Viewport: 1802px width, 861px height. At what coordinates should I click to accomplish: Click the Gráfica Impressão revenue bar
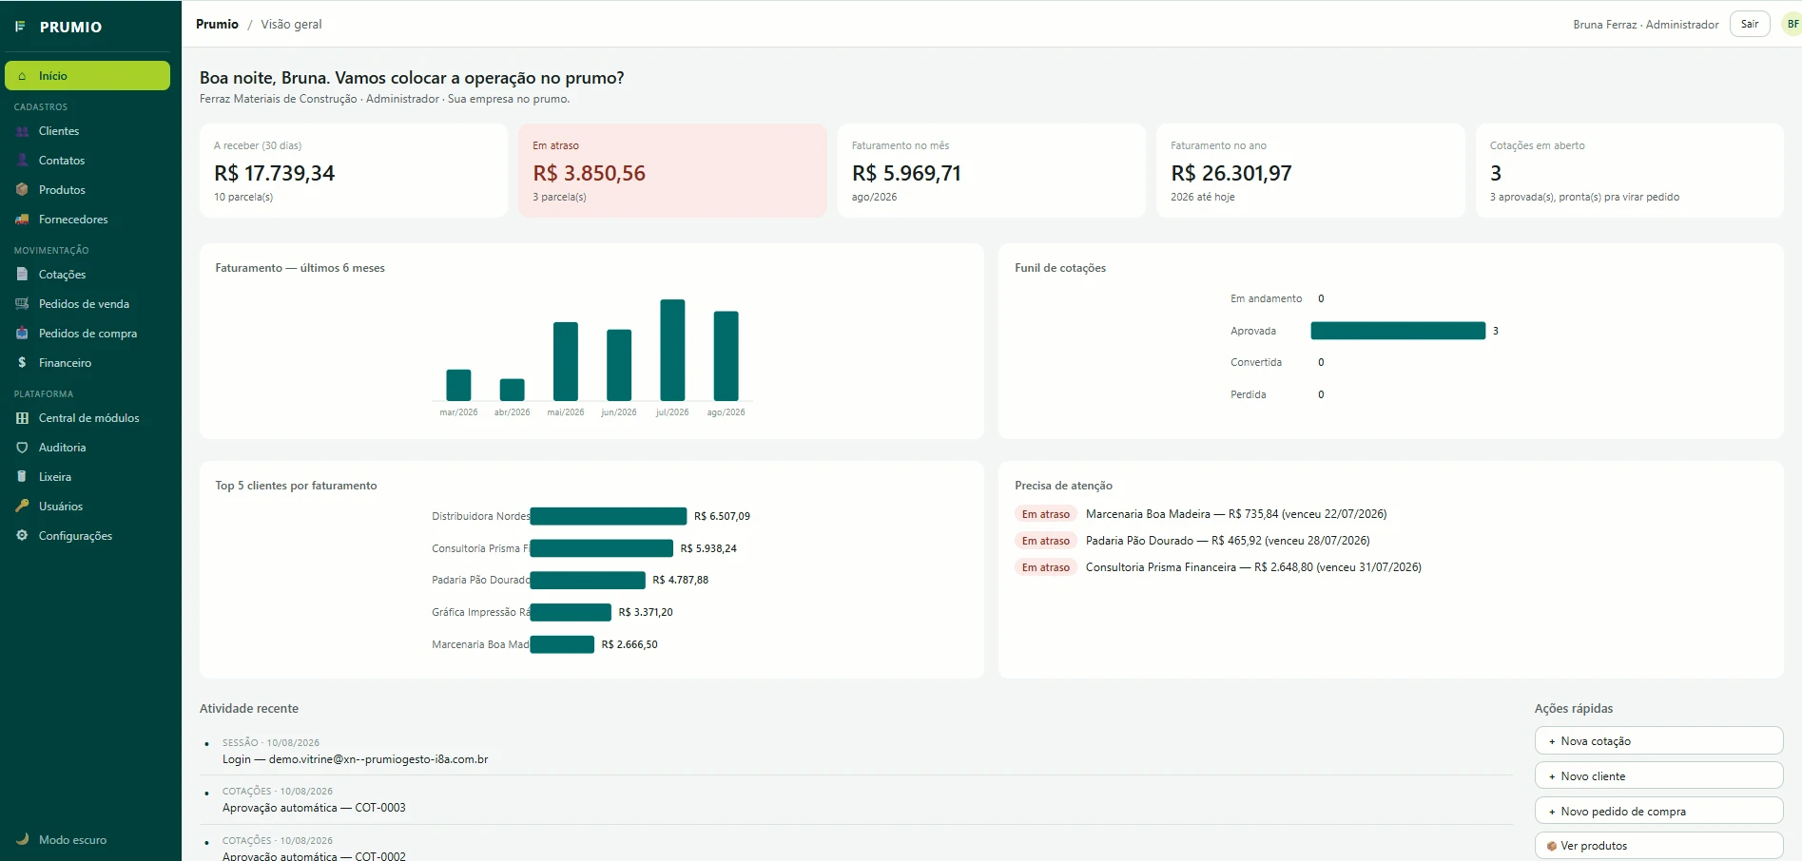click(571, 612)
